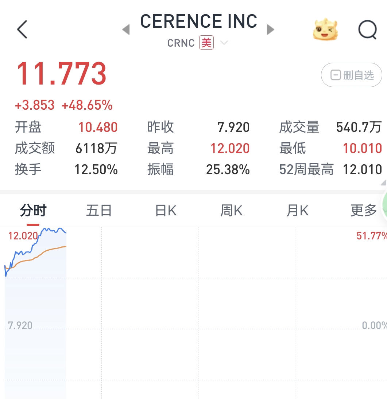Click the minus icon in 删自选 button

[336, 75]
